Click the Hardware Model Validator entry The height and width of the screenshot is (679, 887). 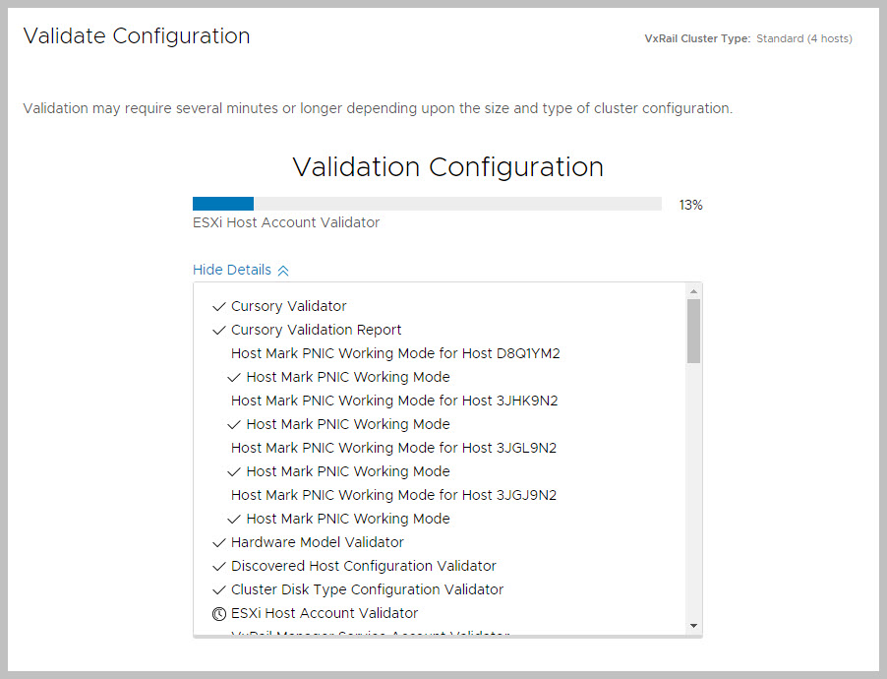(317, 542)
